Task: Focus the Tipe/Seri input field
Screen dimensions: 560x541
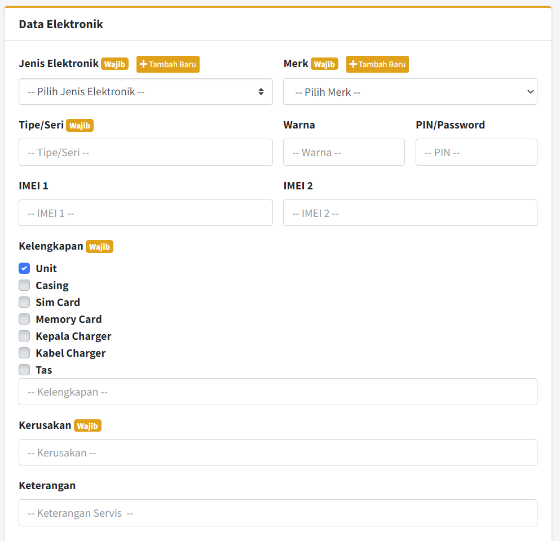Action: [x=145, y=152]
